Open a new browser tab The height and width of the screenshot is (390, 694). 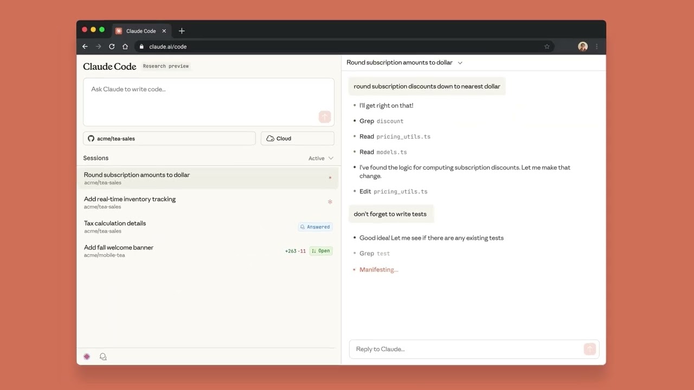click(x=182, y=31)
